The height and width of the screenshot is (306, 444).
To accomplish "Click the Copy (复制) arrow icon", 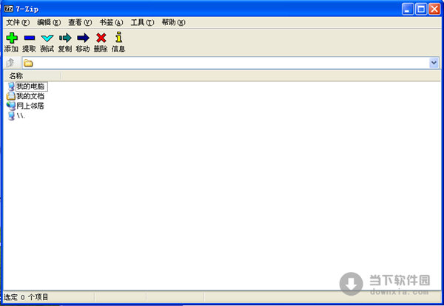I will tap(65, 38).
